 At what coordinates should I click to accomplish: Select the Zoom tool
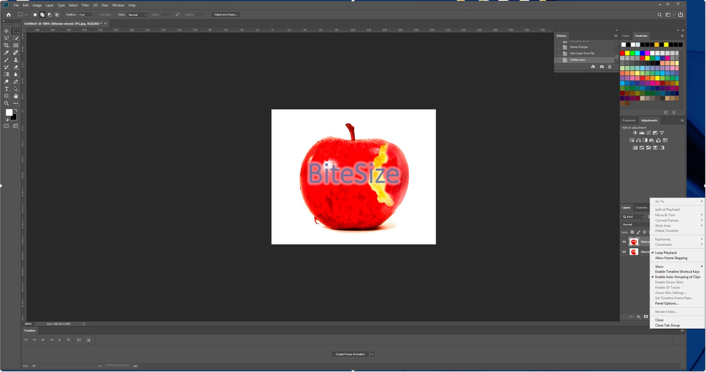click(7, 104)
